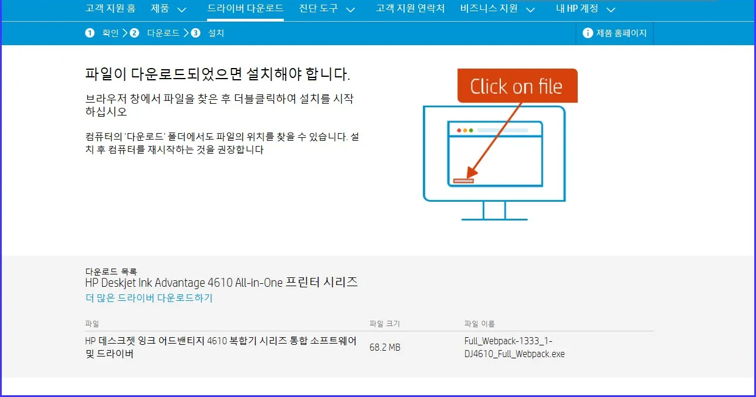Click the step 1 number circle icon

coord(90,33)
